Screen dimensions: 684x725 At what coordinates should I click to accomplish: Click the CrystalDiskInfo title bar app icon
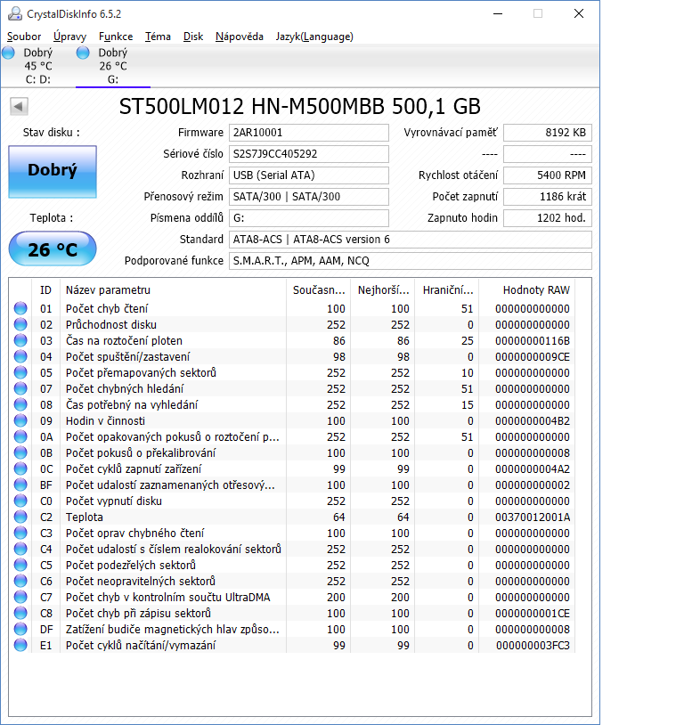(14, 14)
